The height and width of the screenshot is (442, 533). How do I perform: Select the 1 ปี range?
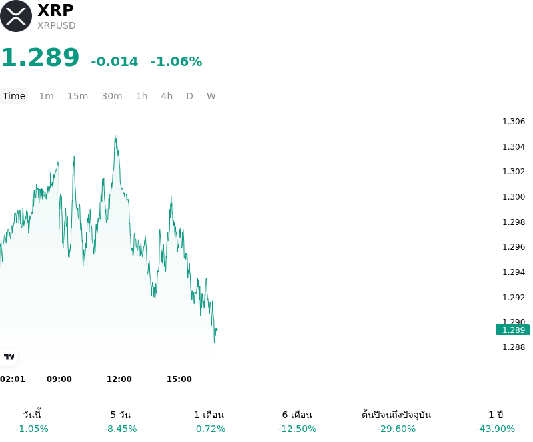point(496,421)
